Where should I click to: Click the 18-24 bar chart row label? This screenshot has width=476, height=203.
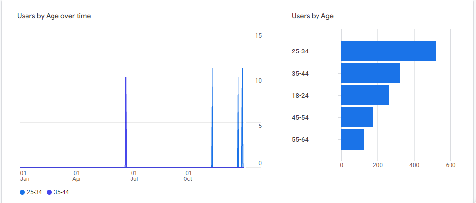pyautogui.click(x=299, y=96)
